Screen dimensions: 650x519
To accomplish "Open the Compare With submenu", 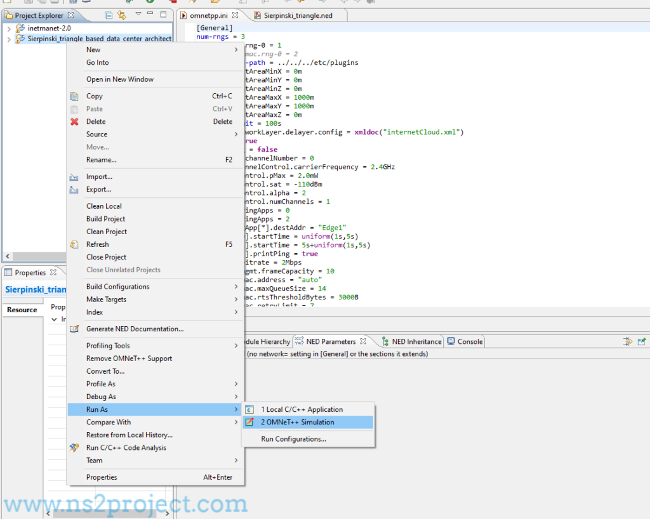I will [156, 422].
